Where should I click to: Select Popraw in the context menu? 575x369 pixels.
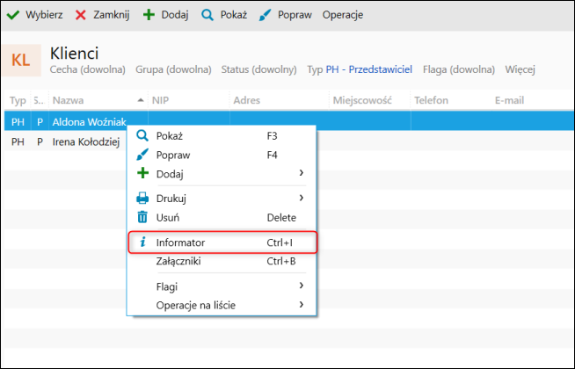pyautogui.click(x=173, y=155)
